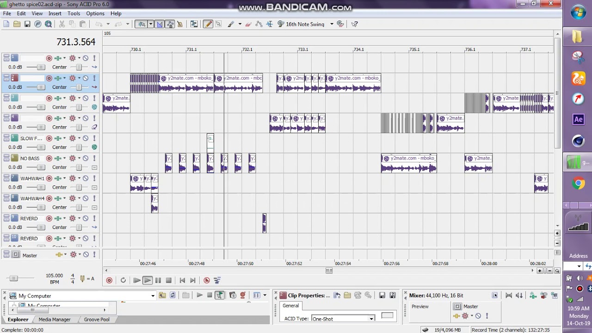This screenshot has height=333, width=592.
Task: Open the Tools menu
Action: [74, 13]
